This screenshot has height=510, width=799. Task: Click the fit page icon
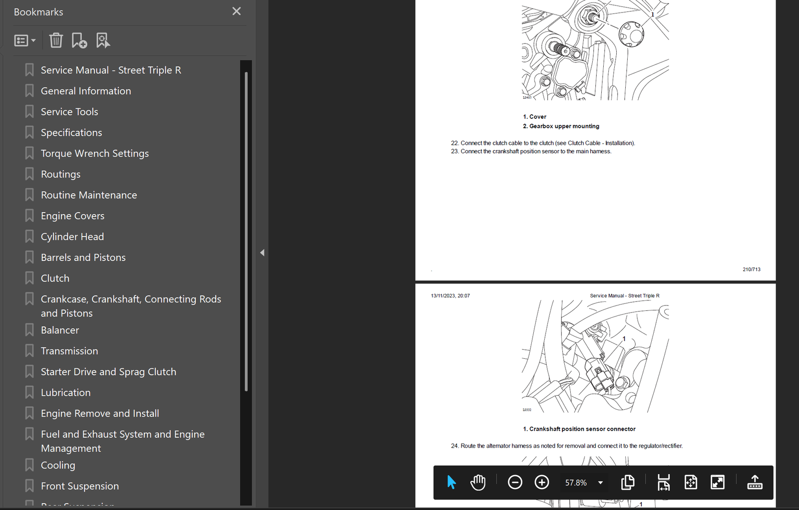click(691, 482)
